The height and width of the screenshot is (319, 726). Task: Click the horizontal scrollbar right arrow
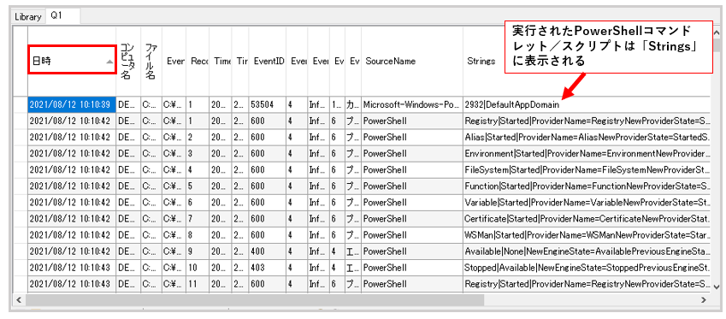705,299
